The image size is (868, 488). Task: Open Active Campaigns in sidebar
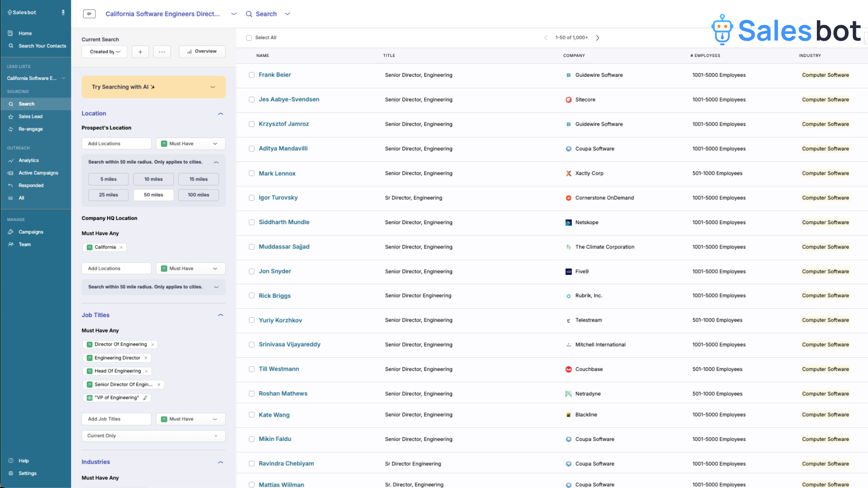pyautogui.click(x=38, y=173)
